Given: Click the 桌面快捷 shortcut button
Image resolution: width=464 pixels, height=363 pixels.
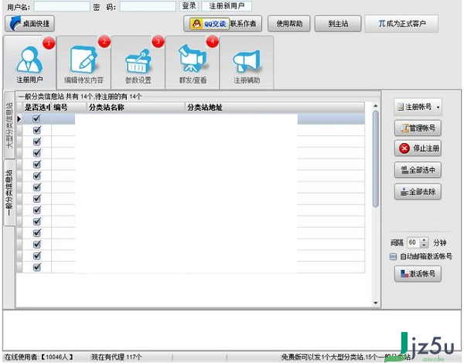Looking at the screenshot, I should click(29, 24).
